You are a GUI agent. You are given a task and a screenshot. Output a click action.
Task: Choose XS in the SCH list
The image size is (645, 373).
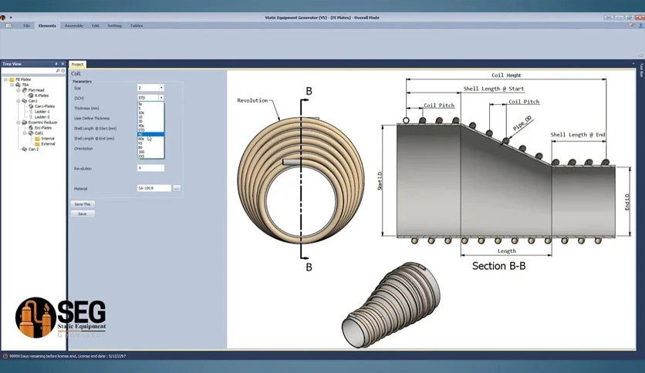(x=150, y=143)
